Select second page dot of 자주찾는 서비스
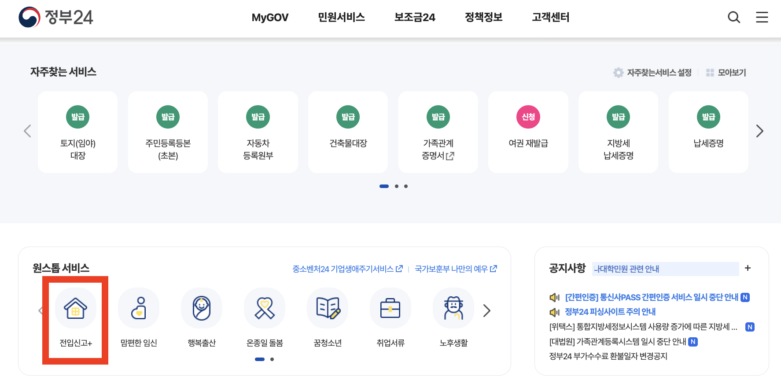This screenshot has width=781, height=391. [x=397, y=186]
